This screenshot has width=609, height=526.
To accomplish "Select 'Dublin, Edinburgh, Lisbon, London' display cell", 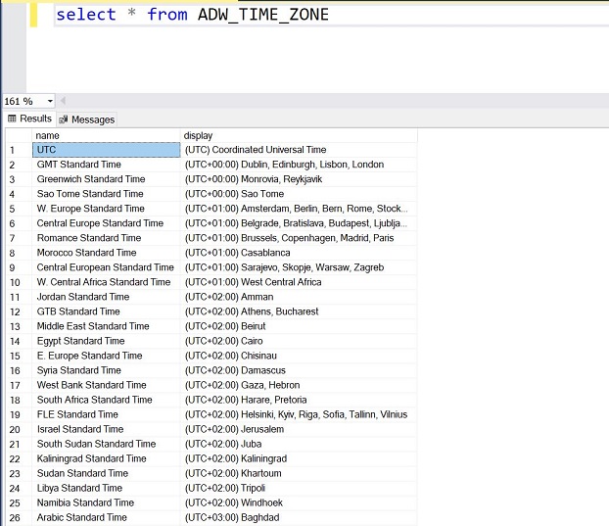I will click(299, 165).
